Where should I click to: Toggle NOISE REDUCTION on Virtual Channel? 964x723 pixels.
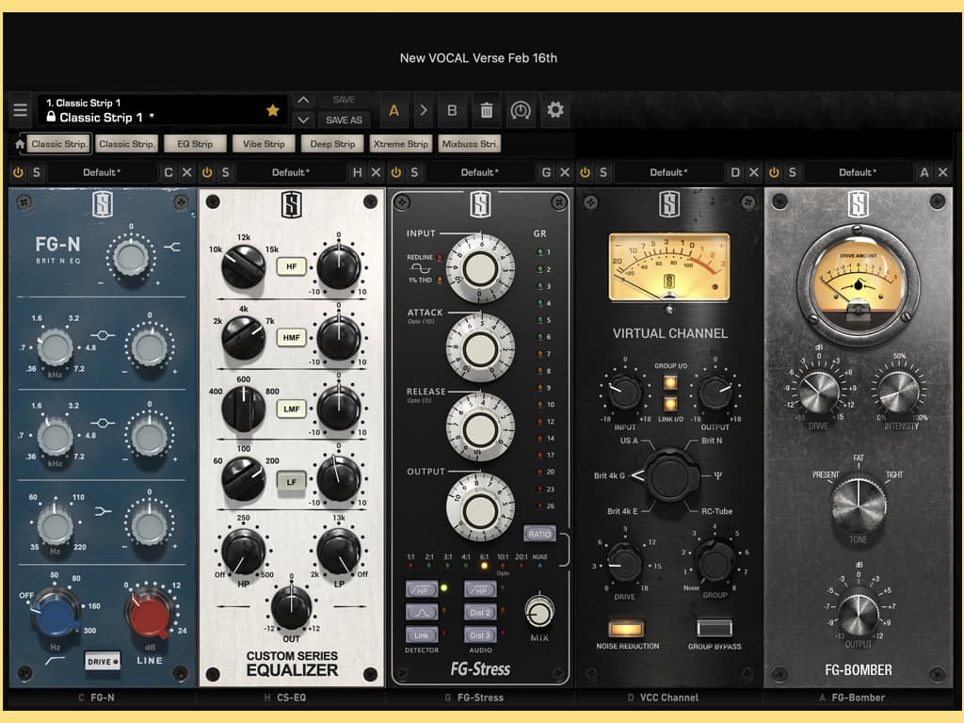click(x=626, y=628)
